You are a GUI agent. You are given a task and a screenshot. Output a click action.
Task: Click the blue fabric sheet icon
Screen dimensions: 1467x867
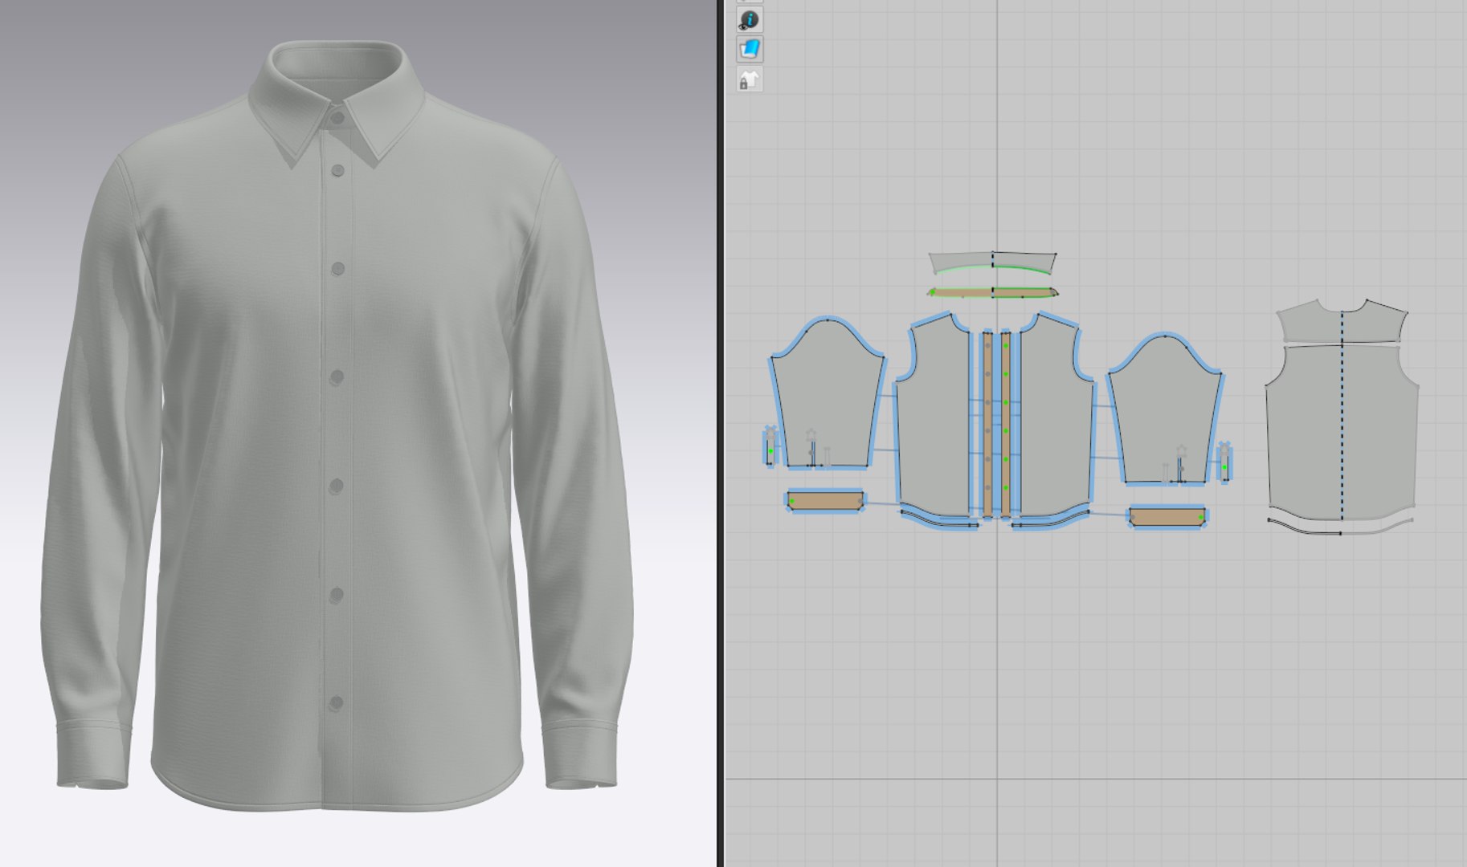(x=750, y=49)
